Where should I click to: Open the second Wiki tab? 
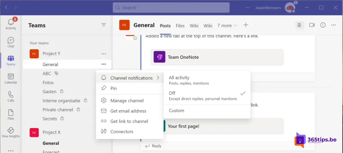click(208, 26)
